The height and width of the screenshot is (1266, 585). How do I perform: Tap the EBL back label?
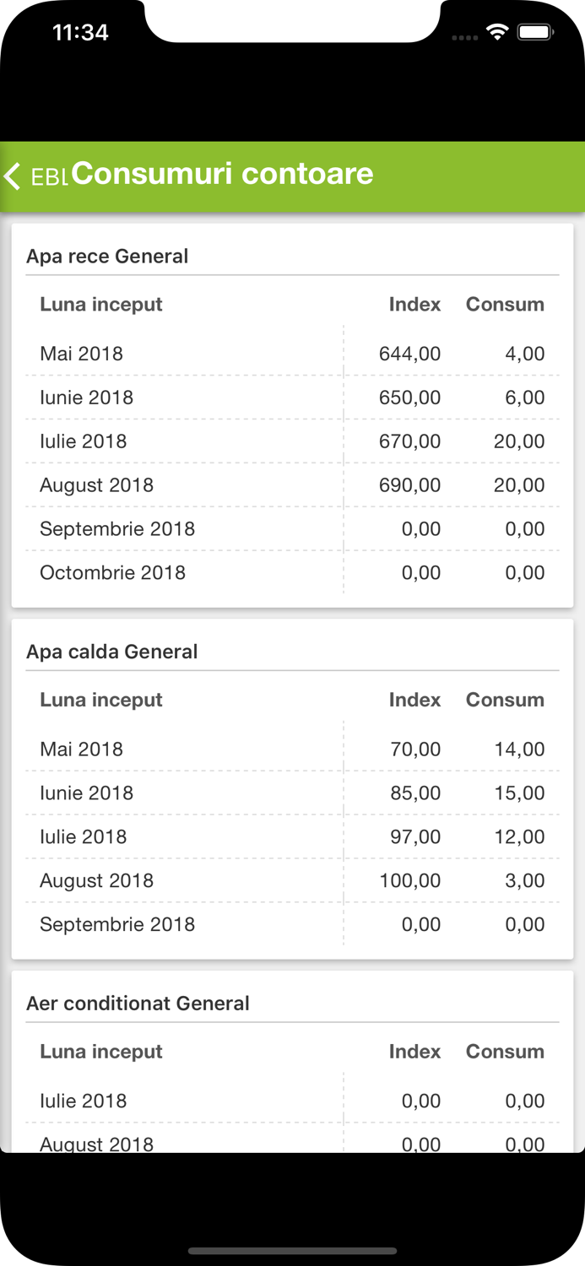[x=49, y=177]
